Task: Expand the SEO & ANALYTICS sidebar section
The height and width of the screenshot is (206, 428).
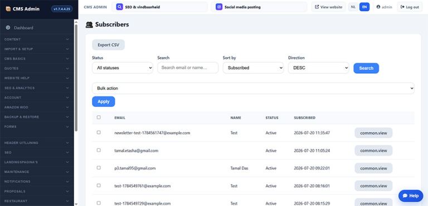Action: [37, 88]
